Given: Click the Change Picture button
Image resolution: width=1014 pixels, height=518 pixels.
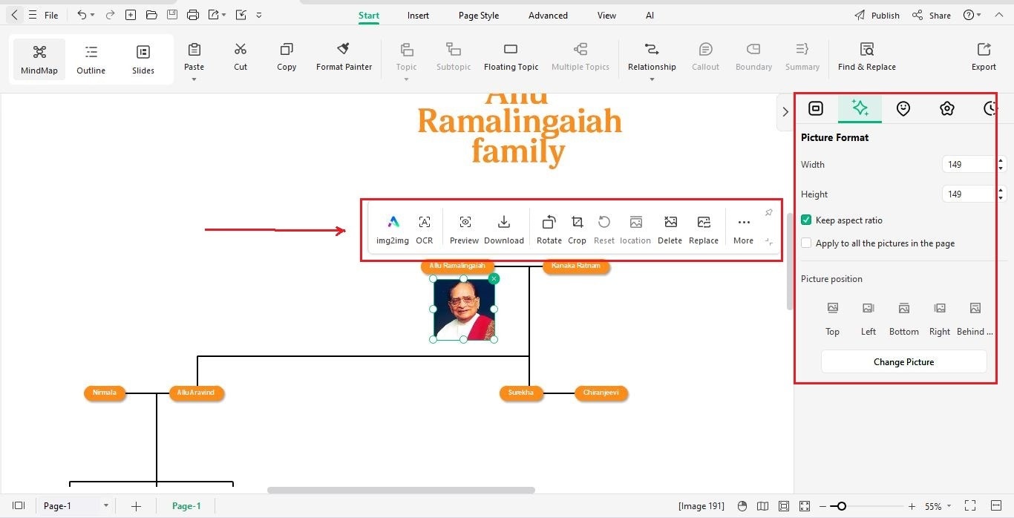Looking at the screenshot, I should 903,362.
